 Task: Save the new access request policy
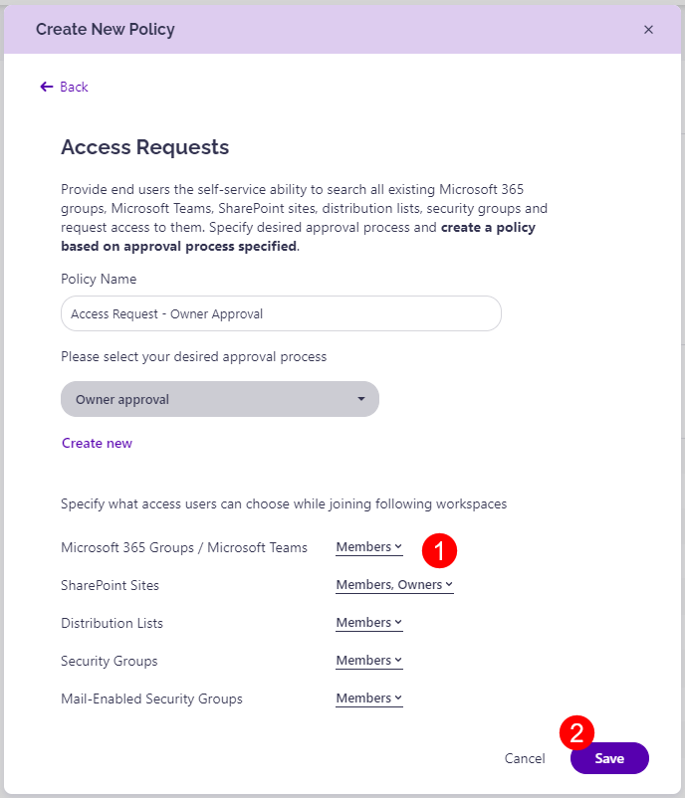(x=608, y=757)
